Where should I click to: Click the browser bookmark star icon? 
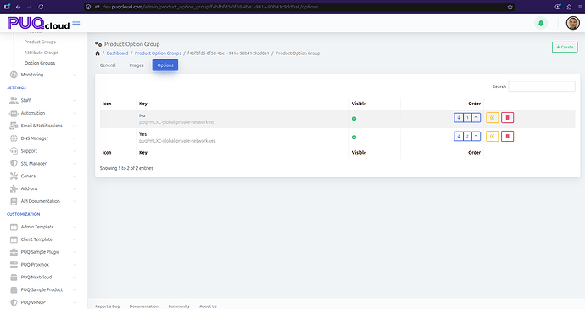[510, 7]
